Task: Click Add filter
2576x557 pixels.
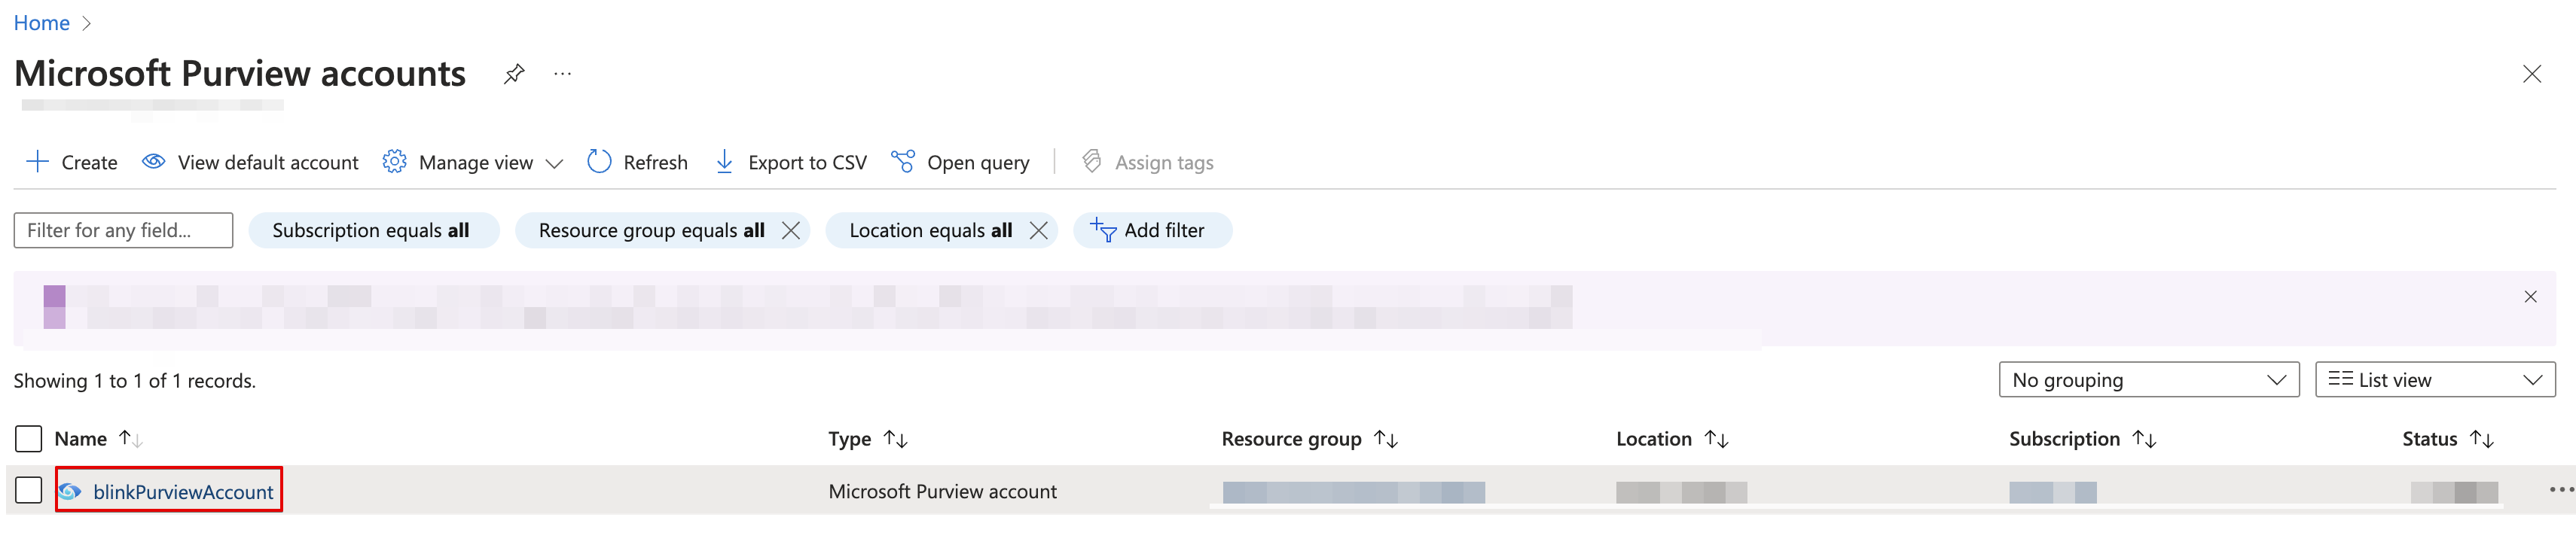Action: 1152,231
